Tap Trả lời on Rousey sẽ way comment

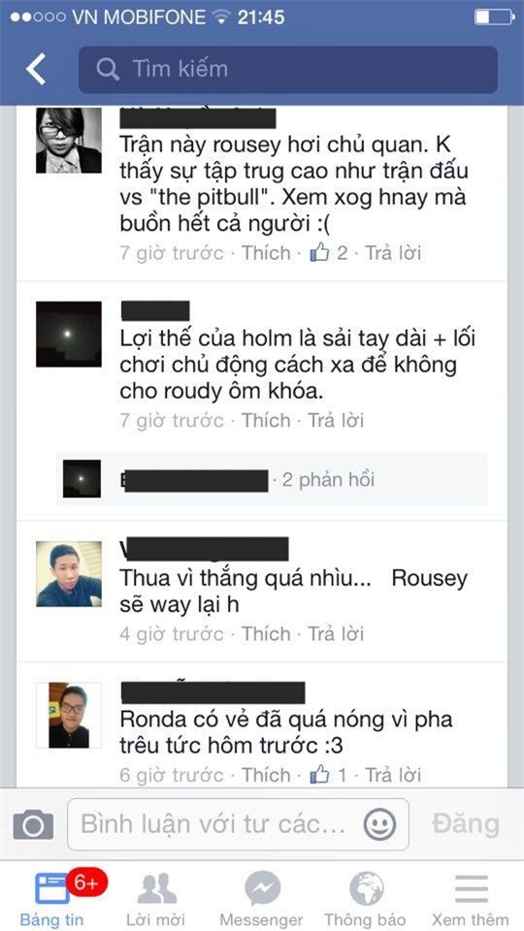click(336, 633)
